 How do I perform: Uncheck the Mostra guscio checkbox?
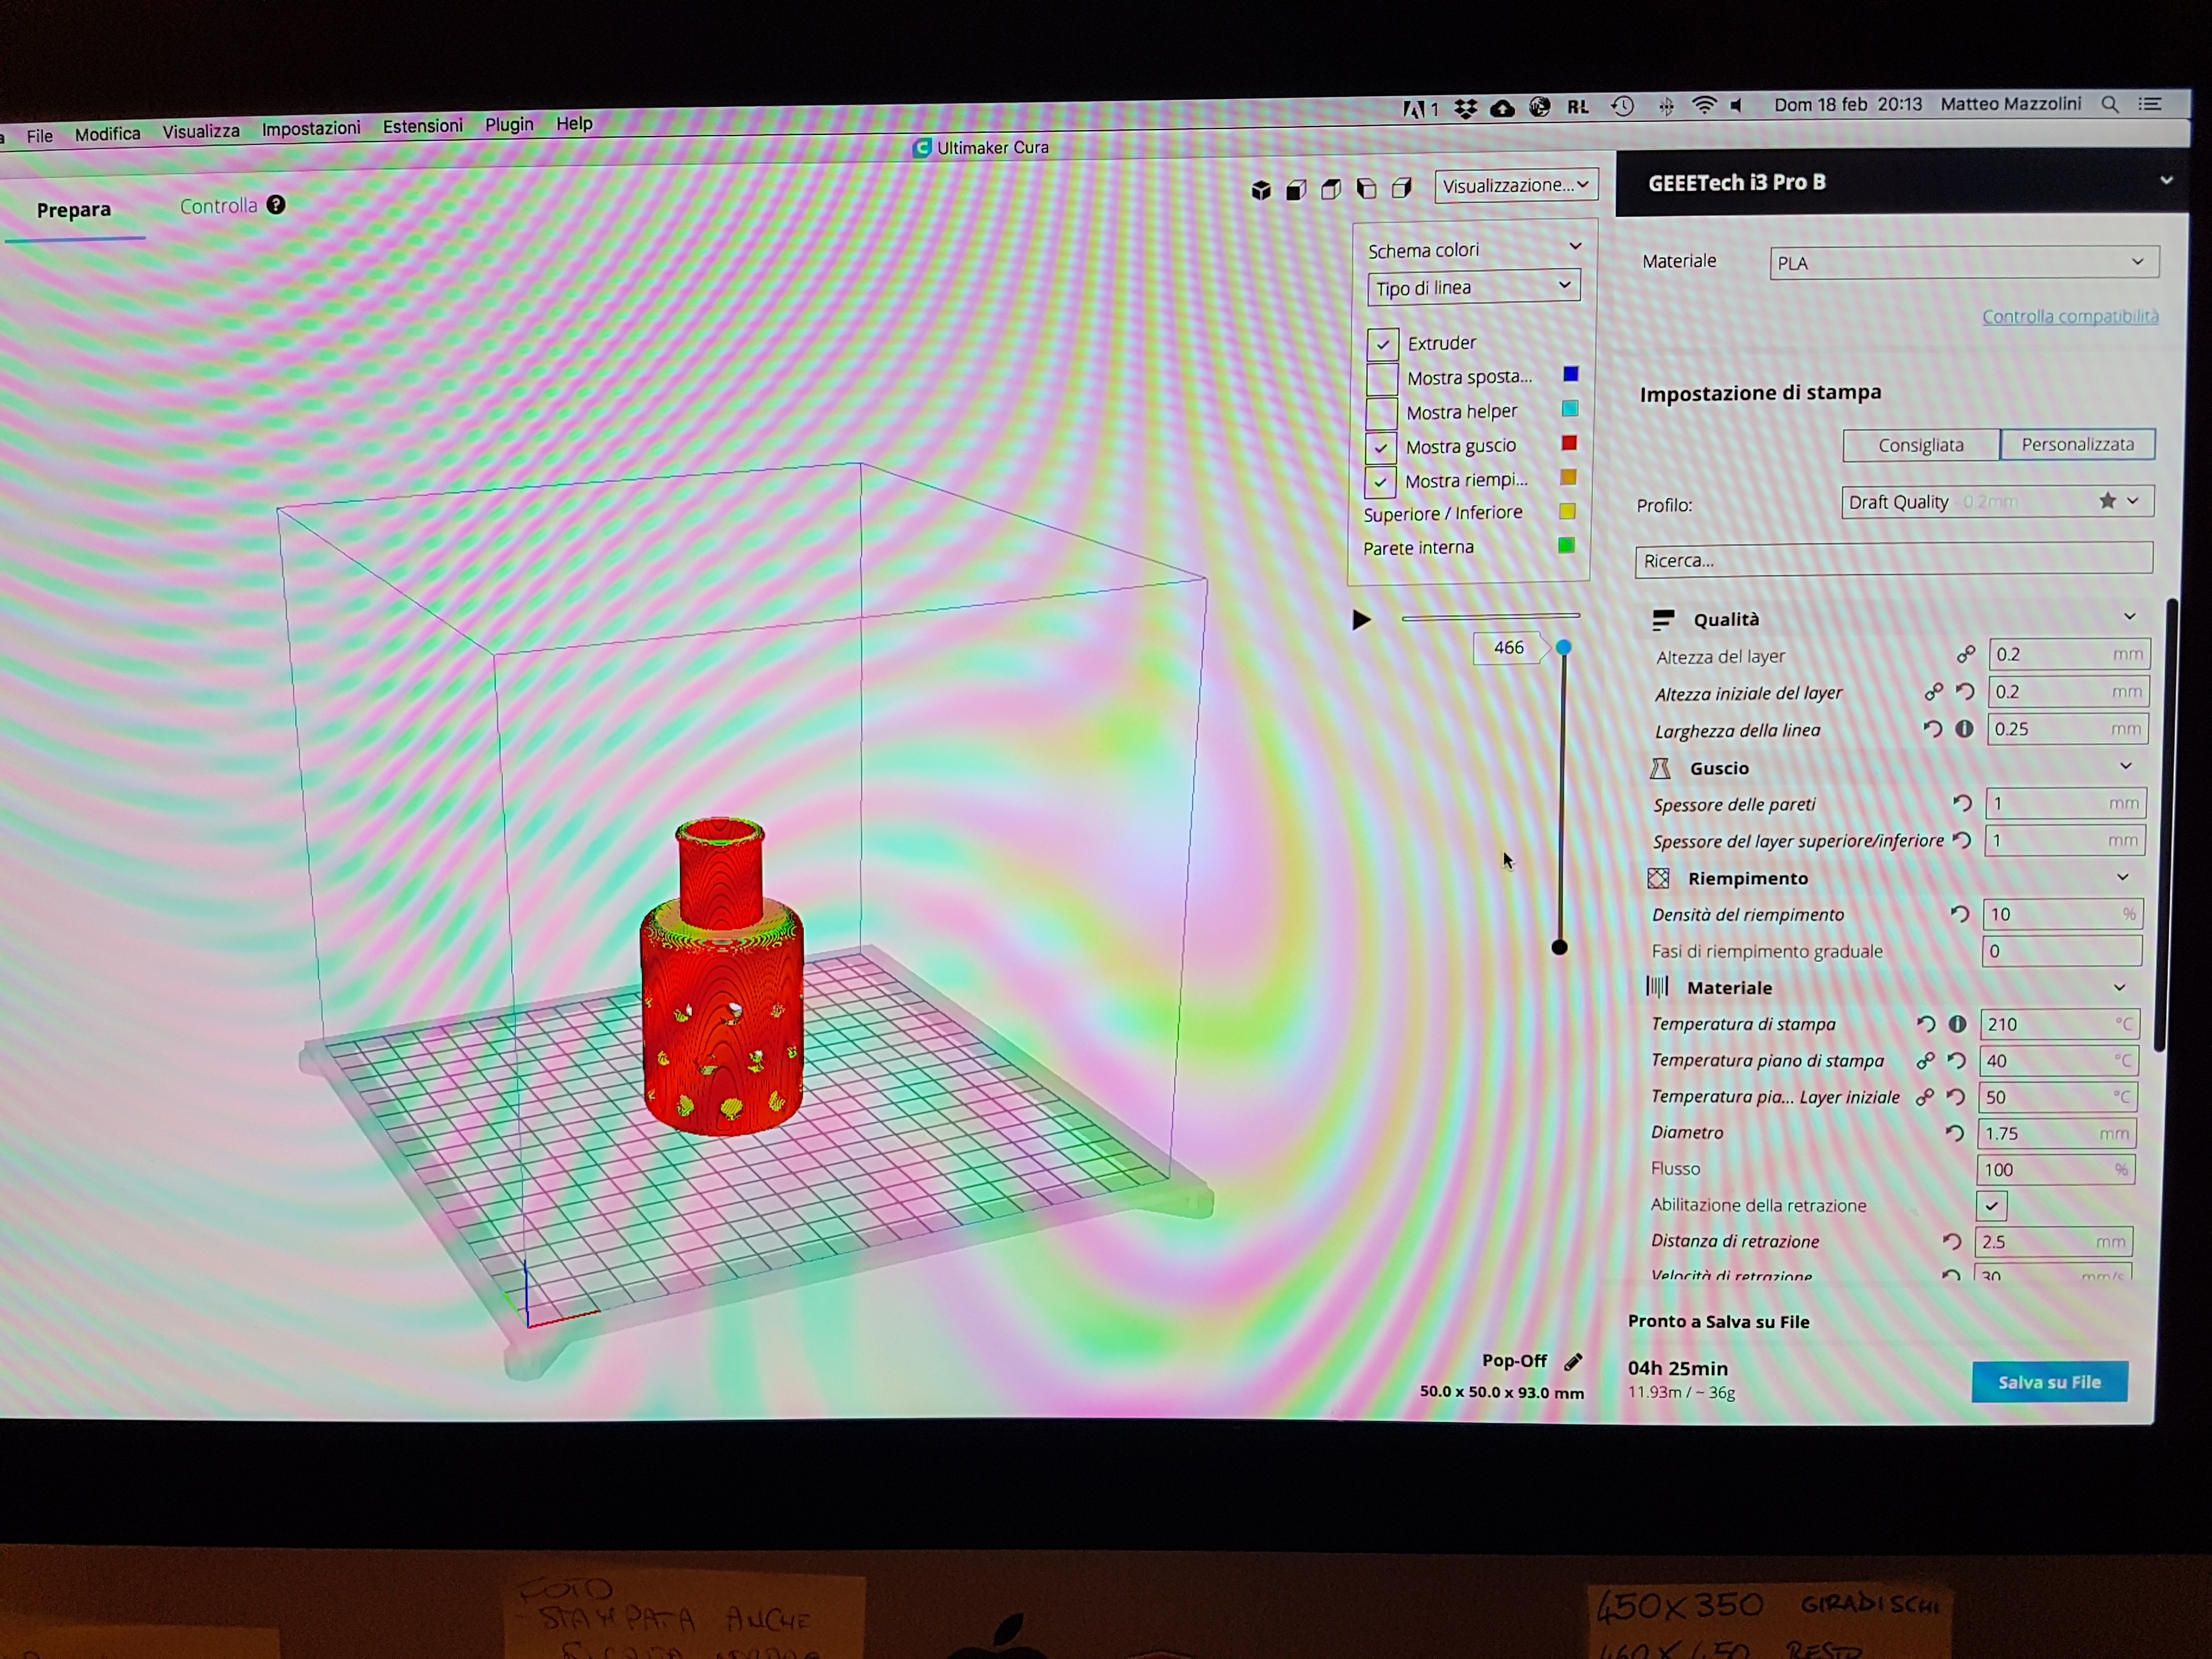(x=1381, y=447)
